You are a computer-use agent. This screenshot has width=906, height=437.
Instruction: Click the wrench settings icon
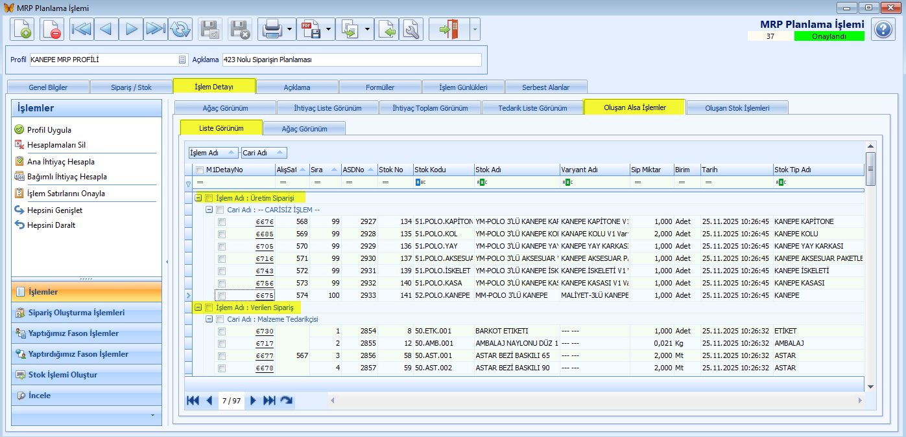(411, 29)
